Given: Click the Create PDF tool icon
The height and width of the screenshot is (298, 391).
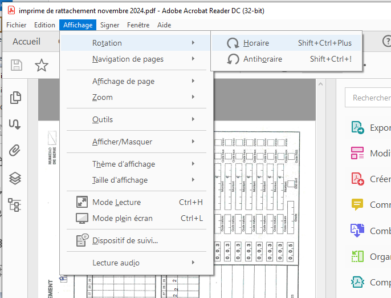Looking at the screenshot, I should point(357,179).
